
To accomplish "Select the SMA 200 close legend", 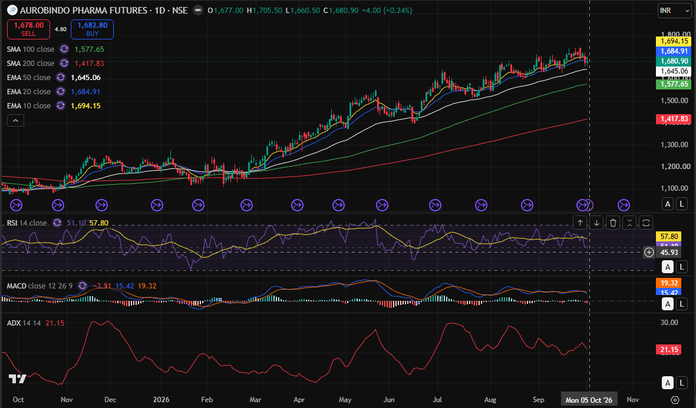I will pos(31,64).
